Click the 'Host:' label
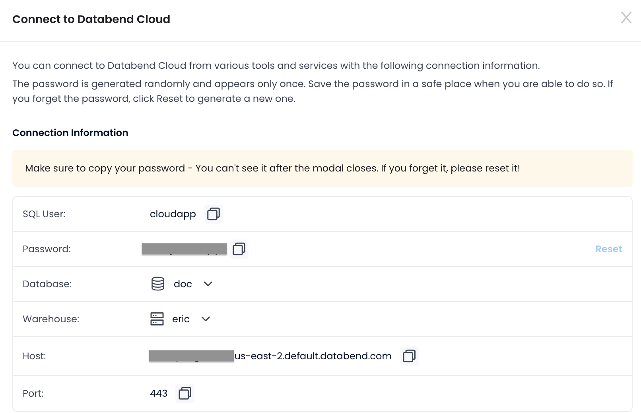Image resolution: width=641 pixels, height=413 pixels. click(34, 356)
